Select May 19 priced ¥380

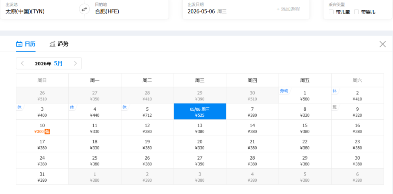click(x=147, y=144)
